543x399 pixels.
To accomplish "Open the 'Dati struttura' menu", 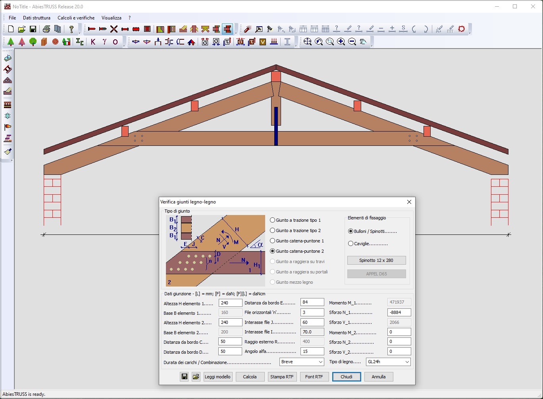I will [37, 18].
